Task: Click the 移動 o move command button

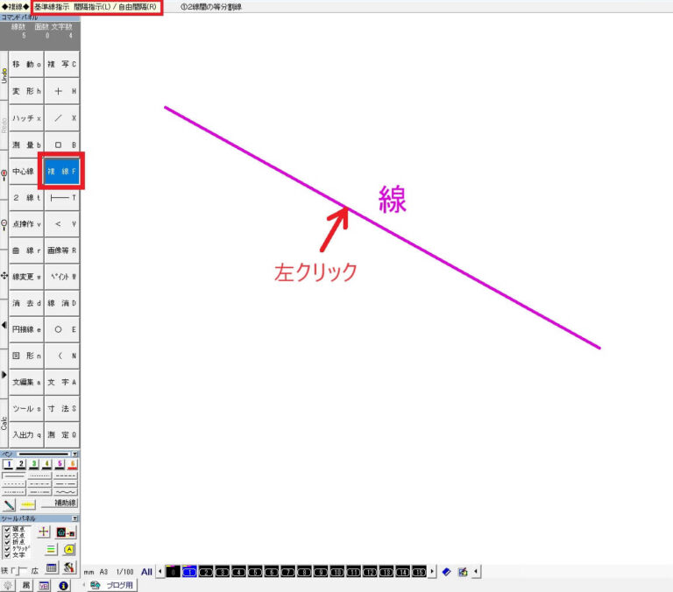Action: (26, 64)
